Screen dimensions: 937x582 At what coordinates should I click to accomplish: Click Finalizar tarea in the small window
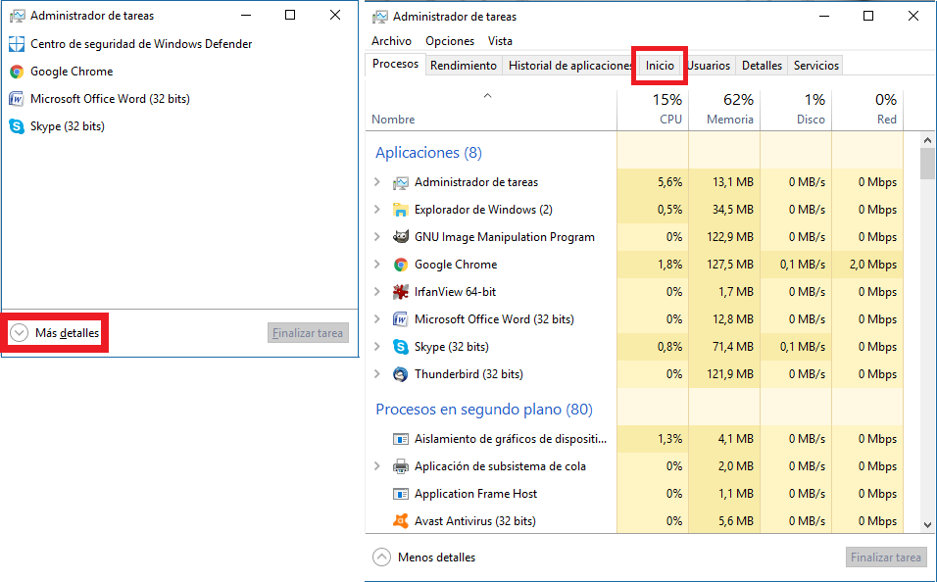[x=308, y=333]
